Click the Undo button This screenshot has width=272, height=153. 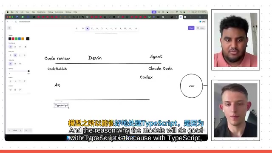pyautogui.click(x=26, y=130)
